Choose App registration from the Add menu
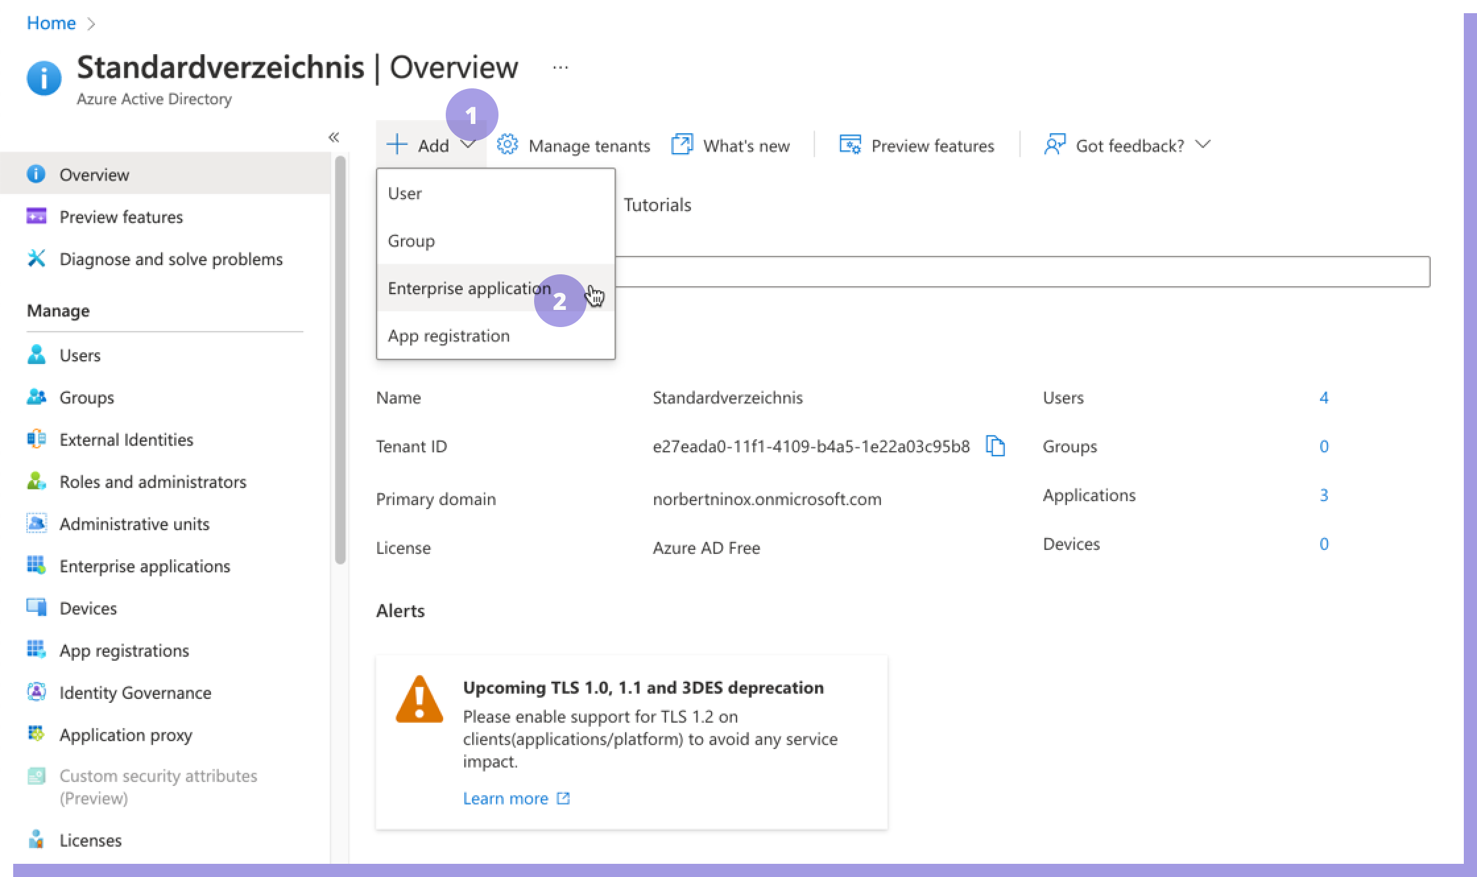The width and height of the screenshot is (1477, 877). pos(496,336)
